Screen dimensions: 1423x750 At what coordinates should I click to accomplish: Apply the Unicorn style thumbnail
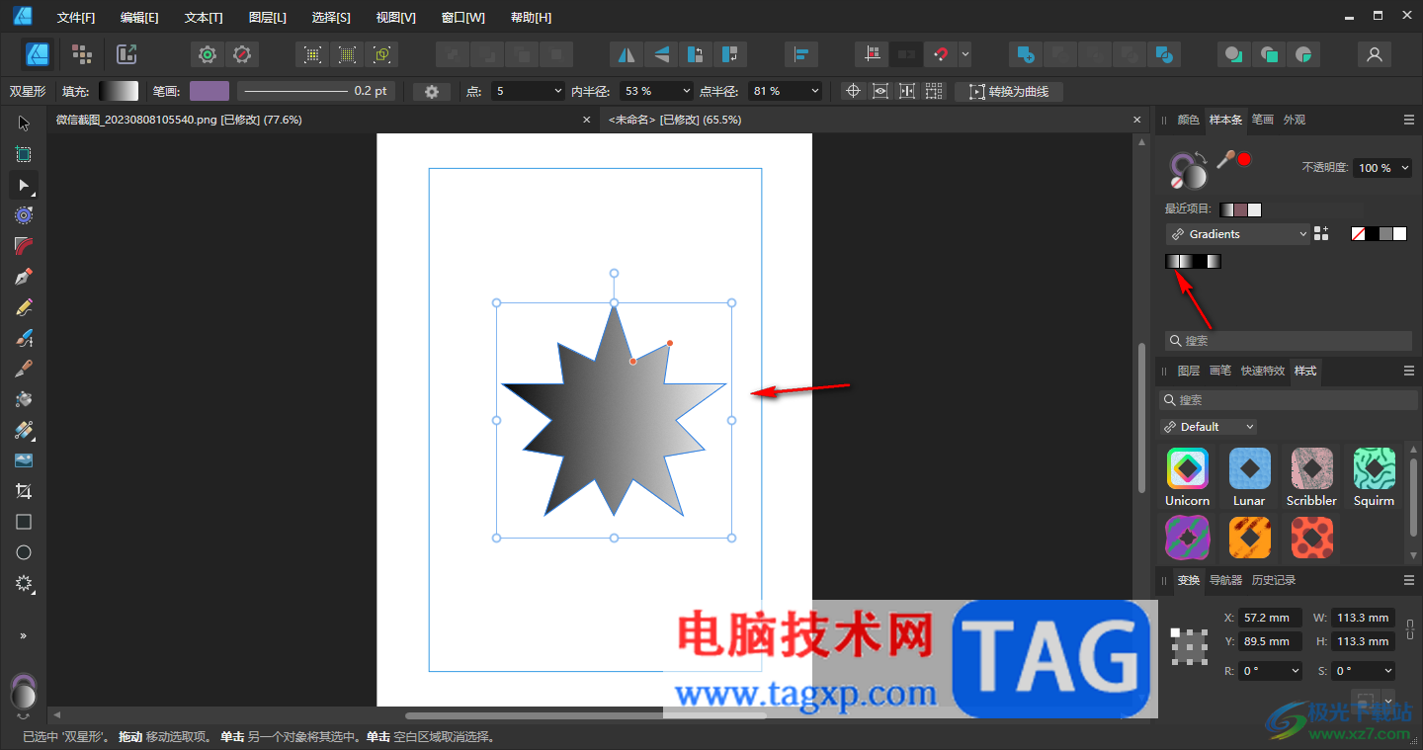coord(1187,468)
